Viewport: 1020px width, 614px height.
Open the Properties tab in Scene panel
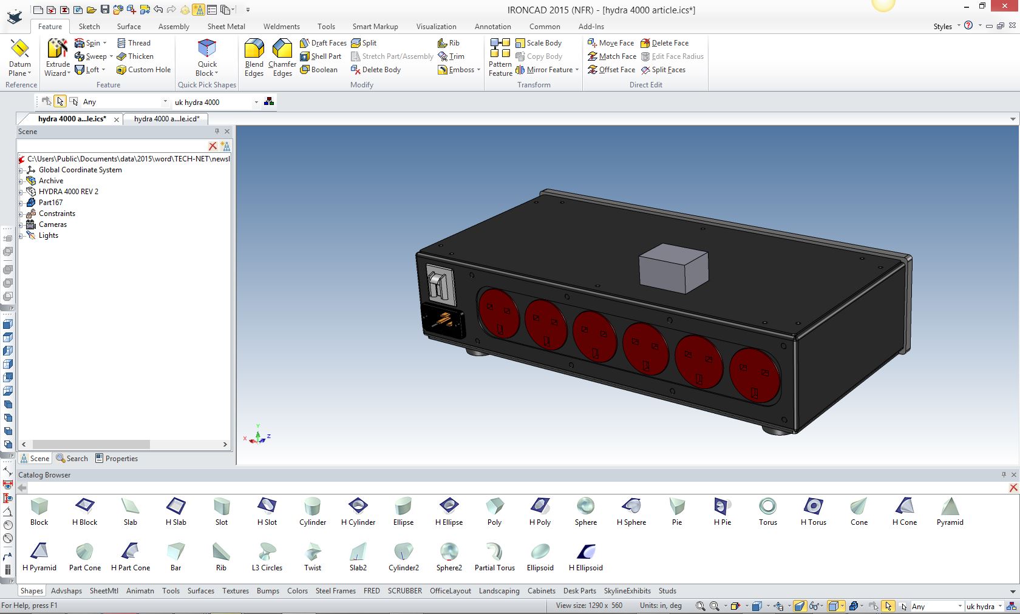click(x=117, y=459)
